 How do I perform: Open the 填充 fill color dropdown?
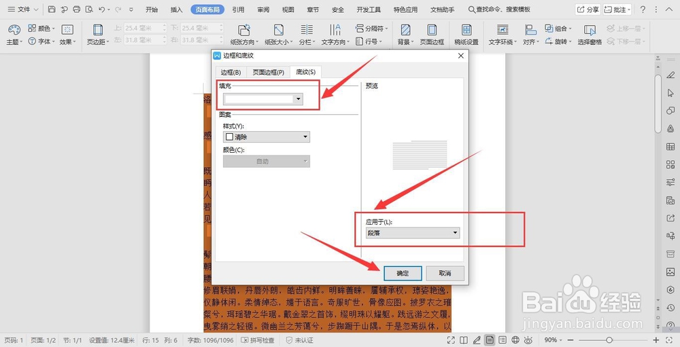point(262,99)
